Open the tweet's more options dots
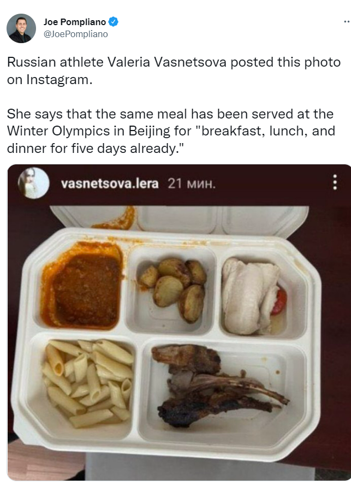 347,22
